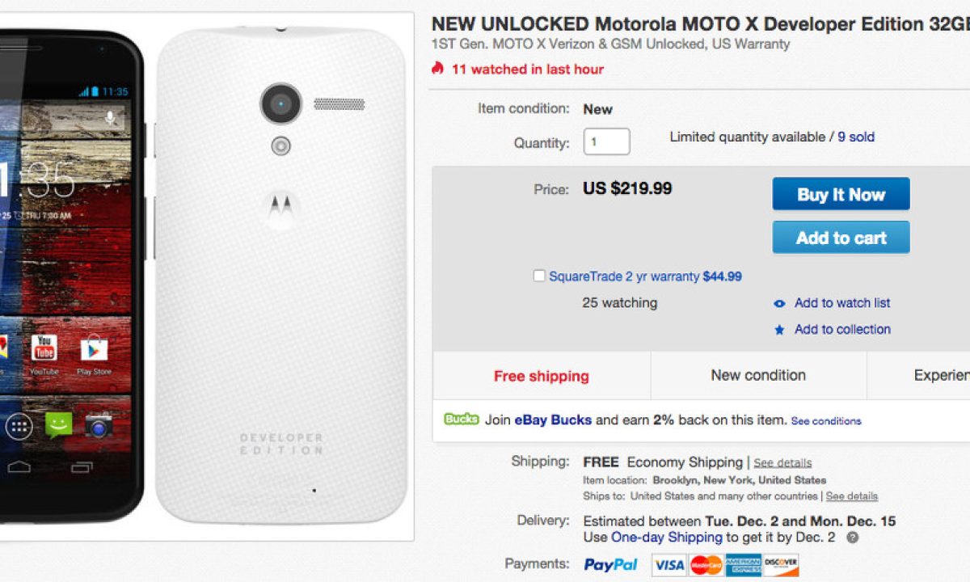Click the red flame watched icon
970x582 pixels.
tap(438, 69)
